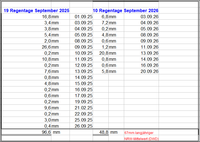Click the date cell 11.09.26
The width and height of the screenshot is (200, 142).
tap(150, 47)
